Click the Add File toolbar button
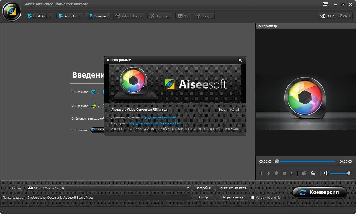 coord(67,16)
